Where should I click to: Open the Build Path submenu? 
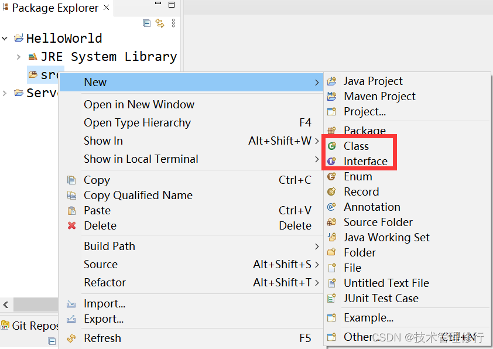(191, 246)
